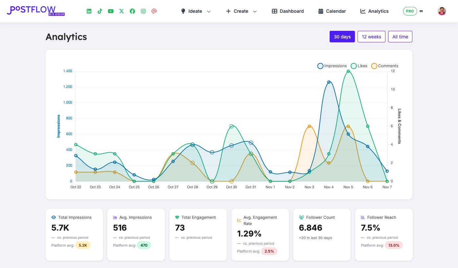Open the Create dropdown menu
The height and width of the screenshot is (268, 458).
241,11
